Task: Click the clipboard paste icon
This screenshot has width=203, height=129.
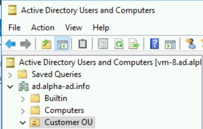Action: (x=83, y=44)
